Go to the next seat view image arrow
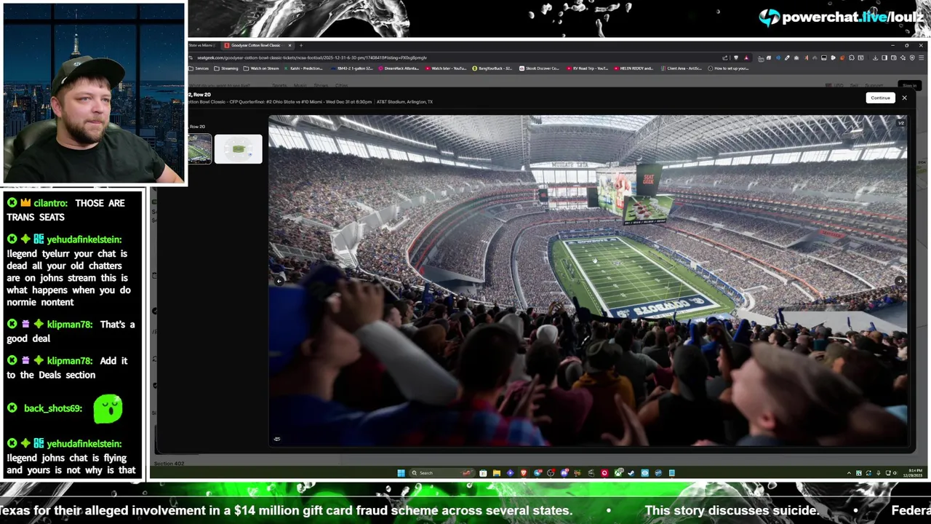The image size is (931, 524). coord(900,281)
